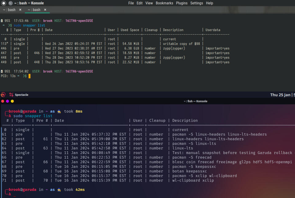Click 'important=yes' in snapshot 449 row
Viewport: 295px width, 198px height.
(217, 62)
